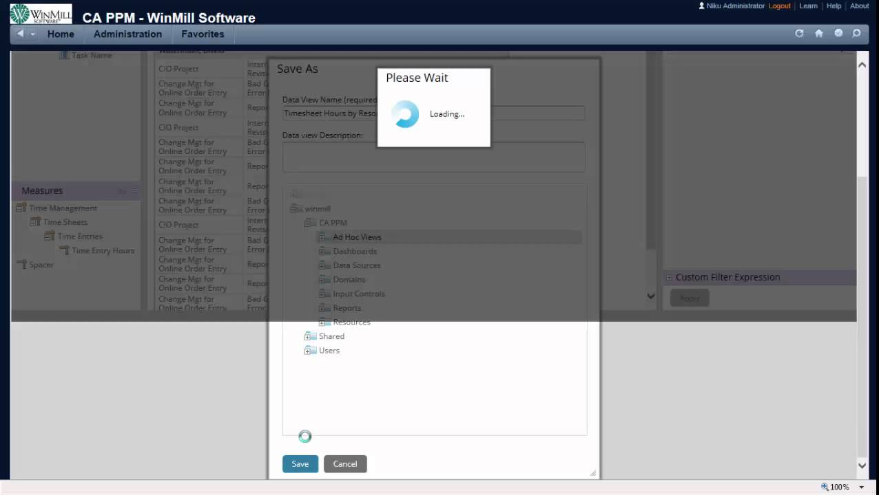Select Time Entry Hours measure
879x495 pixels.
point(103,250)
